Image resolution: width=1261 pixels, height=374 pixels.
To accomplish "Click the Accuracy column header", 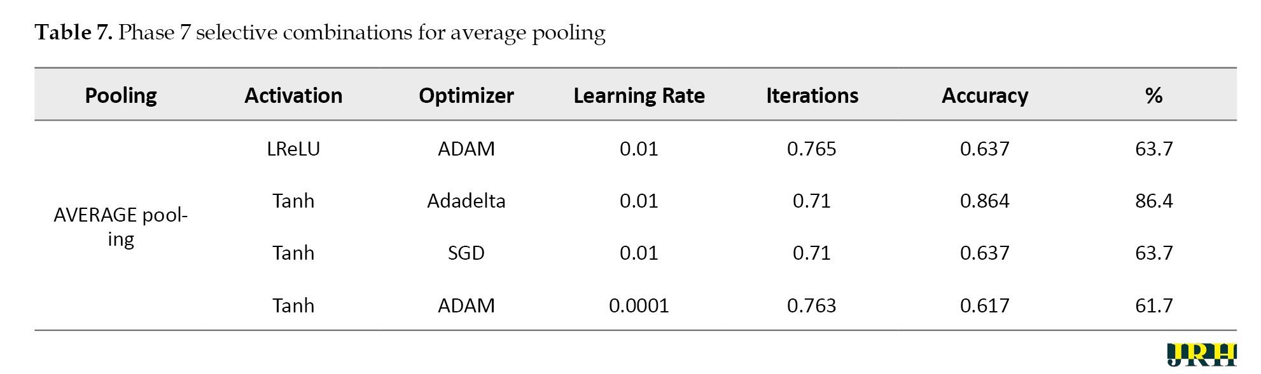I will click(x=984, y=95).
